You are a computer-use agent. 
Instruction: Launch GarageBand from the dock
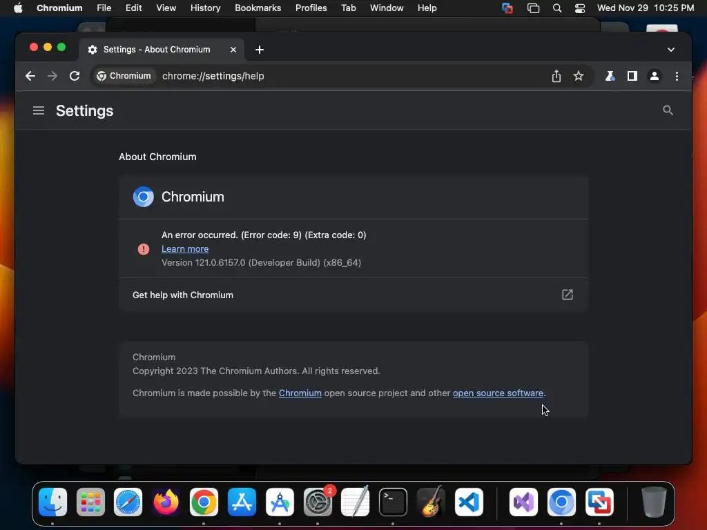click(x=431, y=502)
